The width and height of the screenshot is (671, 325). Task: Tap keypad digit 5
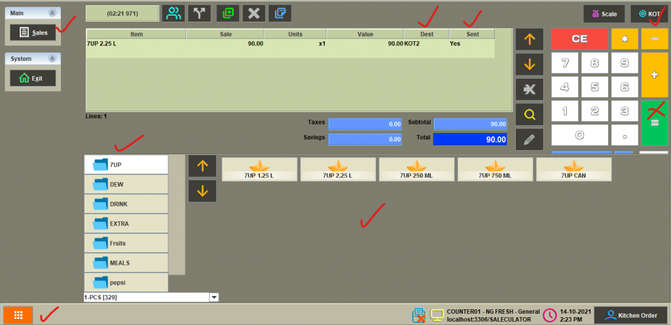[x=594, y=86]
